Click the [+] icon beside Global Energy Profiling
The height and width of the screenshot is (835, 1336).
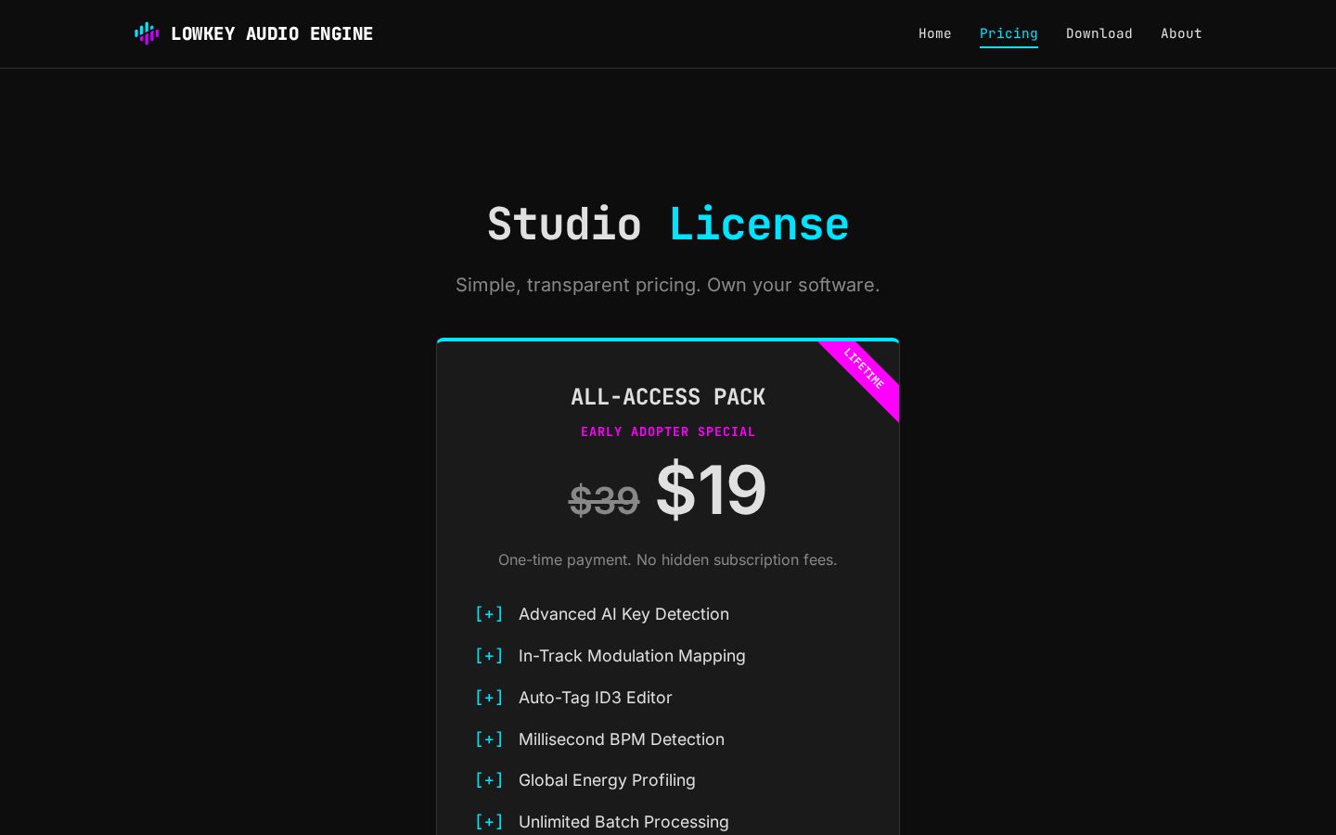click(489, 780)
